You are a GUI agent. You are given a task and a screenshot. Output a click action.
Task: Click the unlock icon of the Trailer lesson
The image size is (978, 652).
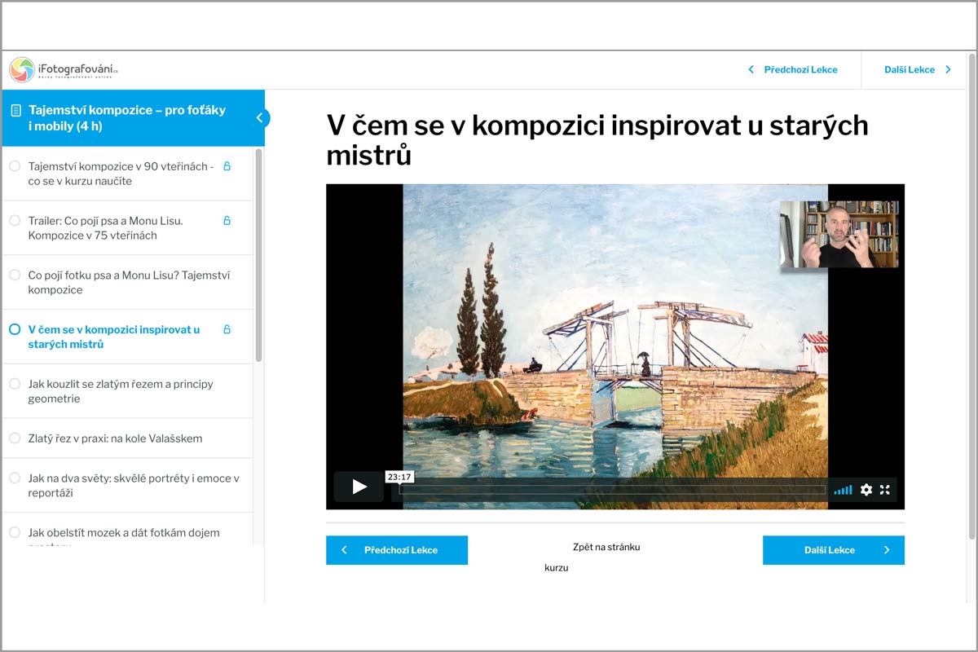point(227,221)
